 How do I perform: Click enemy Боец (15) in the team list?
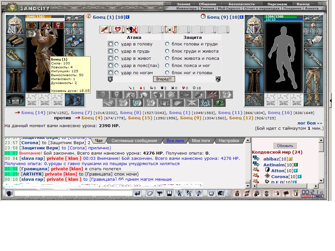coord(140,118)
